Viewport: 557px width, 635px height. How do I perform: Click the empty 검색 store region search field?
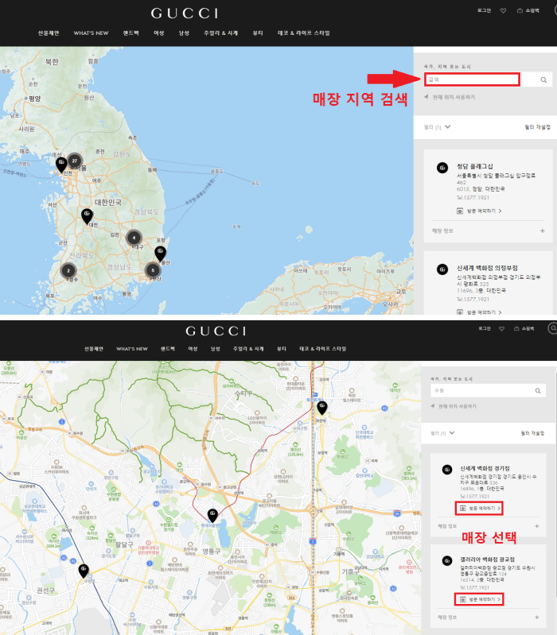tap(473, 79)
